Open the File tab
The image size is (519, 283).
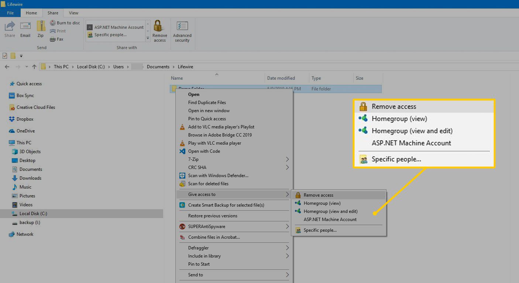pos(10,13)
